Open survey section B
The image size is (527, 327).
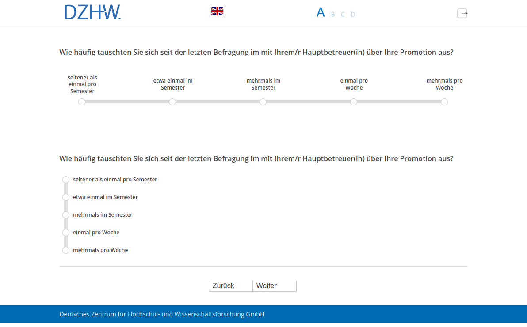pyautogui.click(x=332, y=14)
